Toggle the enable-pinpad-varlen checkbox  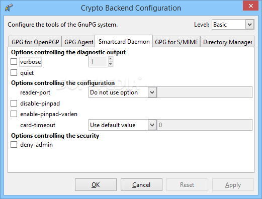(x=14, y=114)
